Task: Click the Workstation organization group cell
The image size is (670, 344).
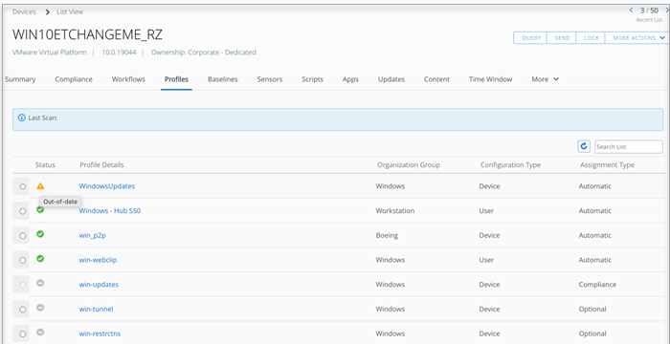Action: pos(394,211)
